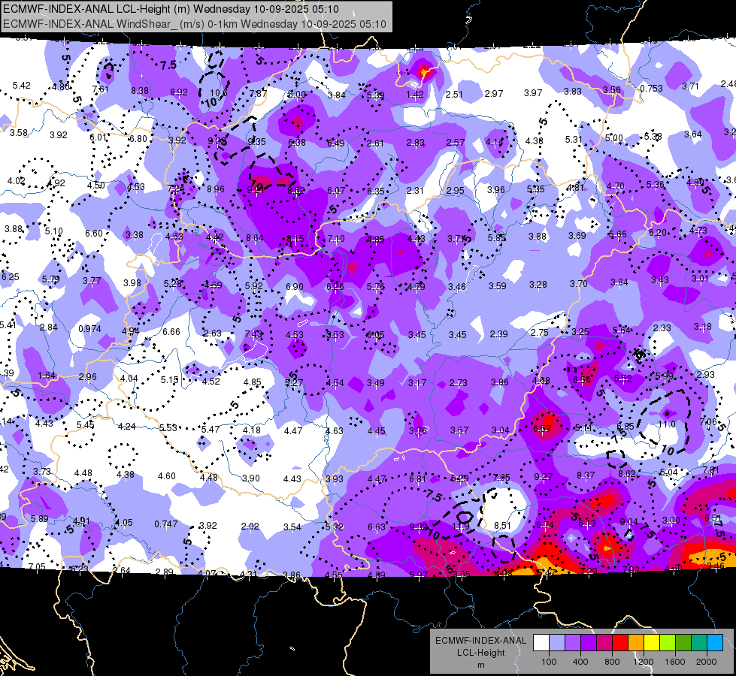
Task: Click the legend unit label 'm'
Action: (480, 665)
